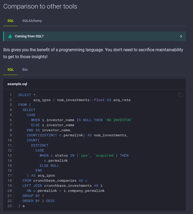Click the SELECT keyword on line 1
The width and height of the screenshot is (193, 214).
pos(23,95)
